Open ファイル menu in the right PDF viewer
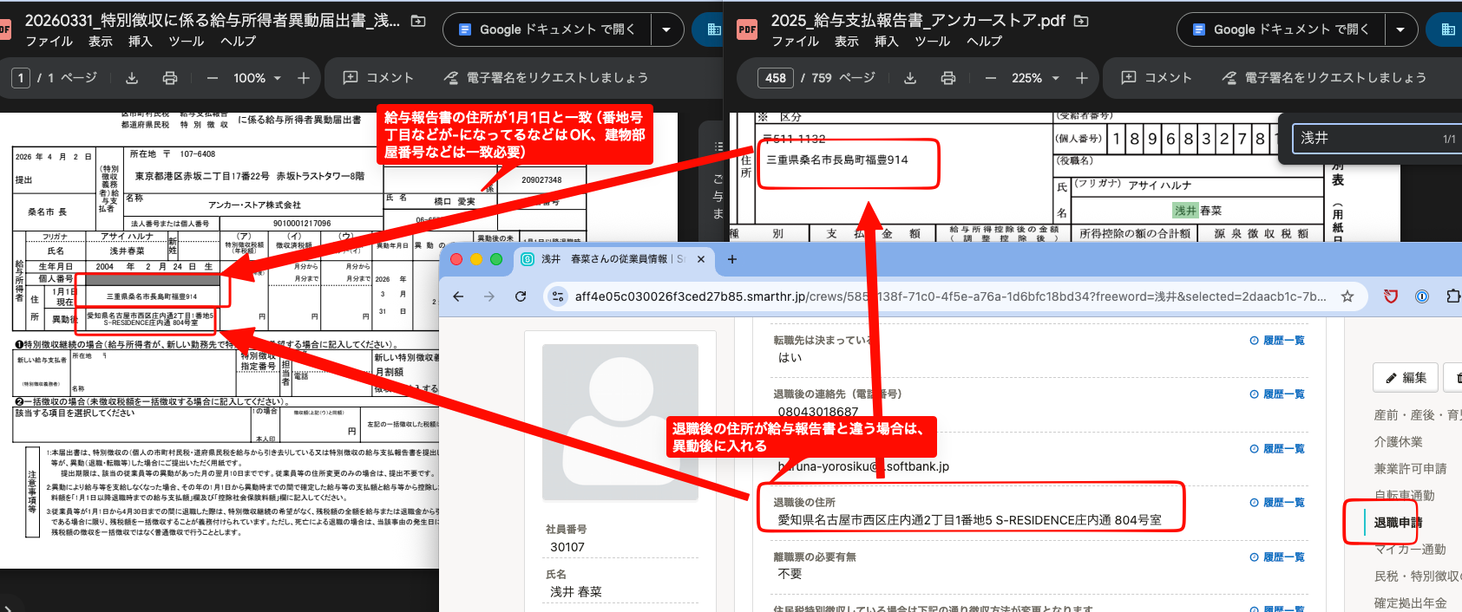 [x=795, y=42]
